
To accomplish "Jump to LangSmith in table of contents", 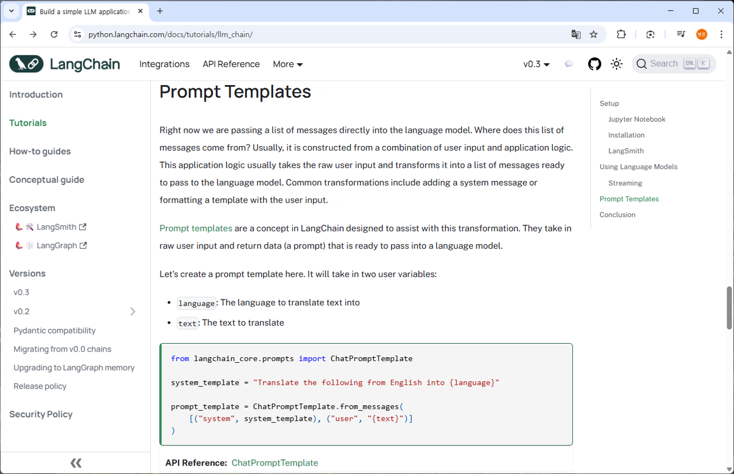I will (626, 151).
